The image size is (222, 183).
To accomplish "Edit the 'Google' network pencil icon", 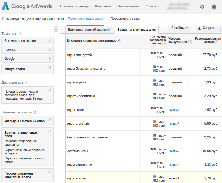I will coord(50,58).
